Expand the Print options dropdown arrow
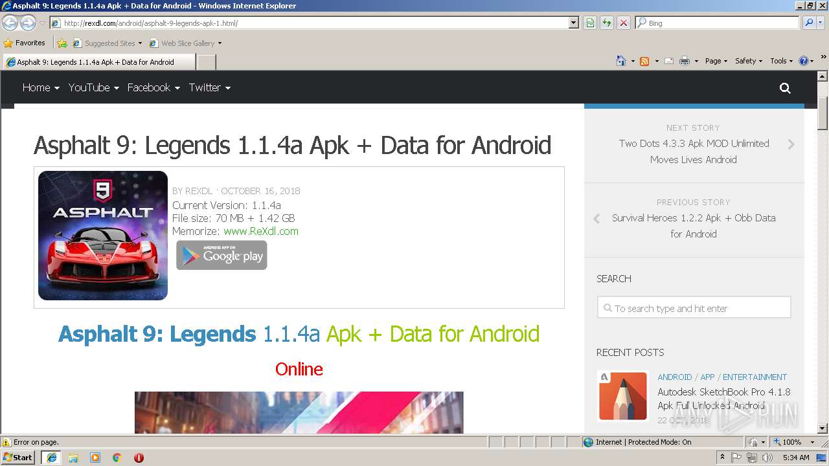This screenshot has width=829, height=466. (697, 61)
